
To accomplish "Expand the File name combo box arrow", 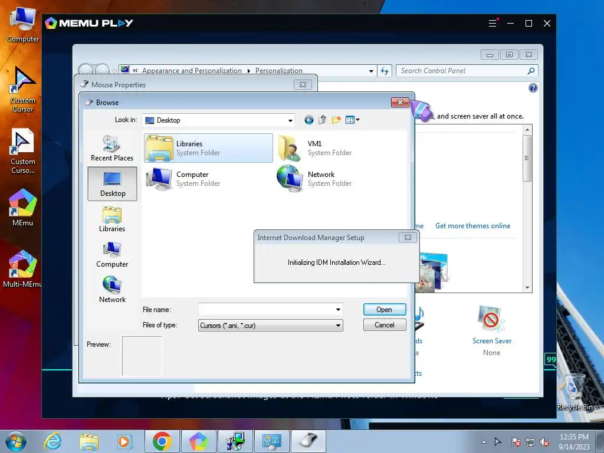I will 338,309.
